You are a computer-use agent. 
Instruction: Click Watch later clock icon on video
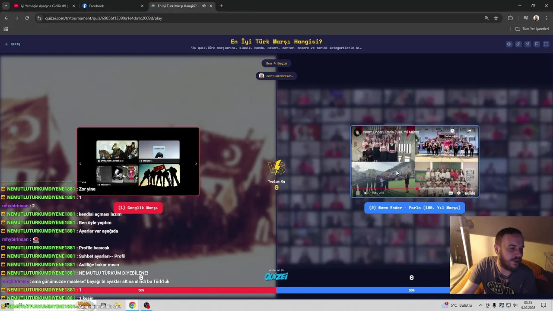pyautogui.click(x=452, y=131)
